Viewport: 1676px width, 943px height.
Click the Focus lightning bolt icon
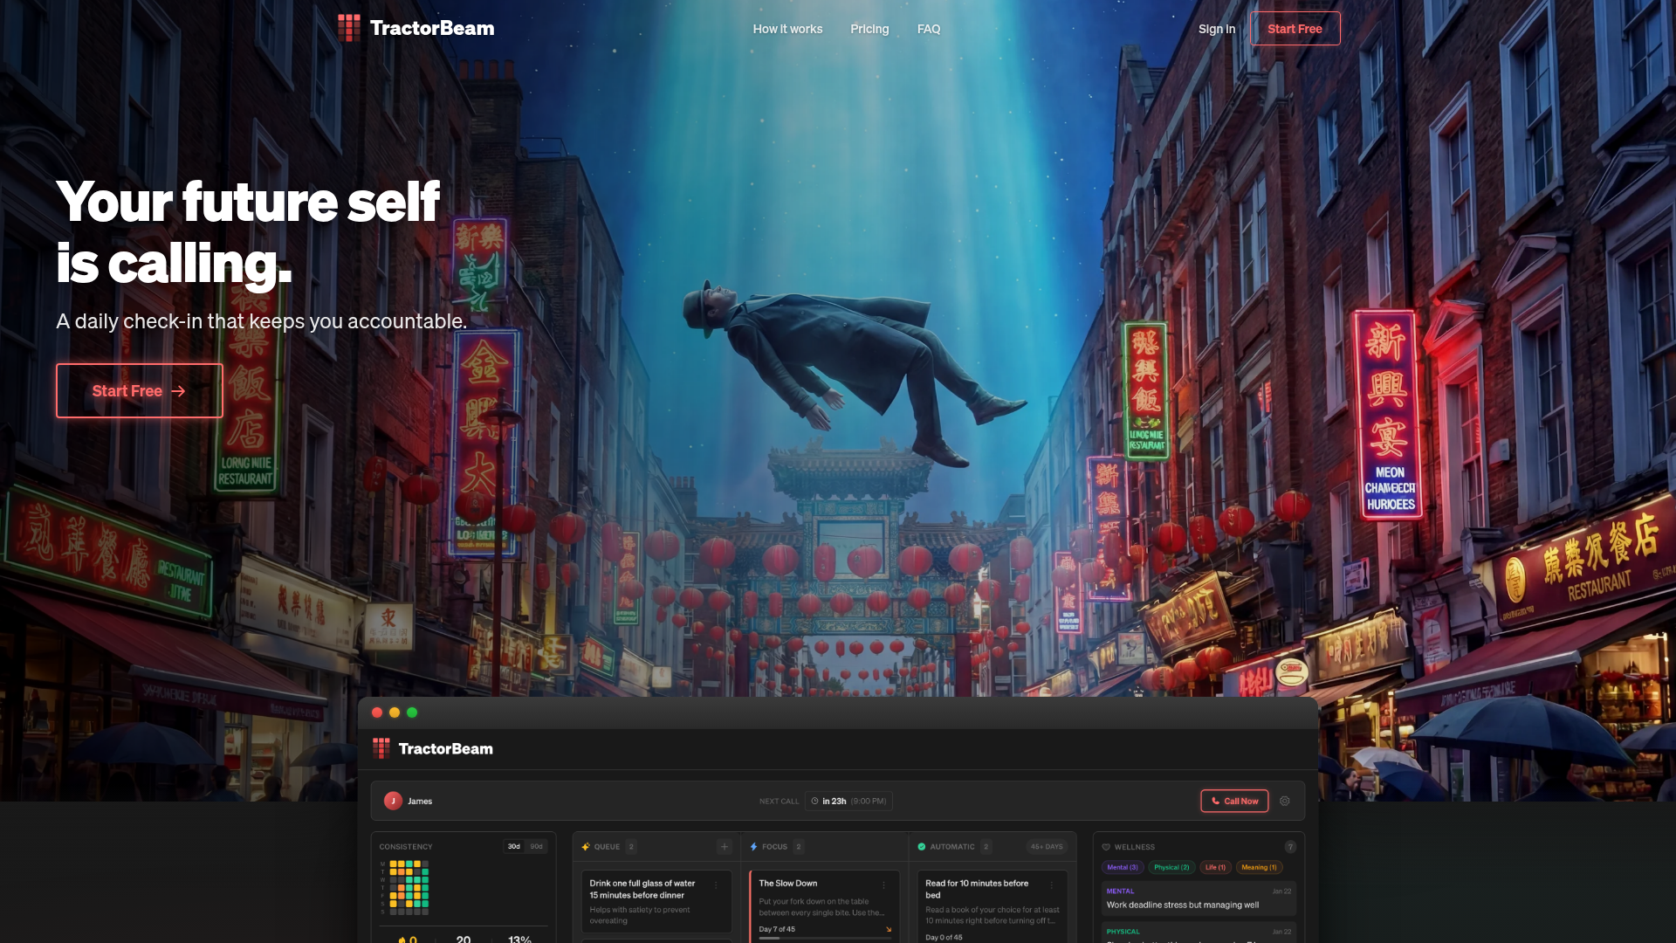click(753, 847)
